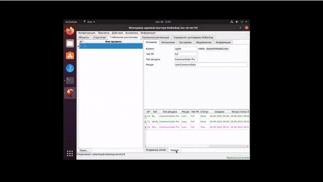Open Серверная группировка RuBackup tab
The height and width of the screenshot is (182, 323).
click(x=193, y=37)
